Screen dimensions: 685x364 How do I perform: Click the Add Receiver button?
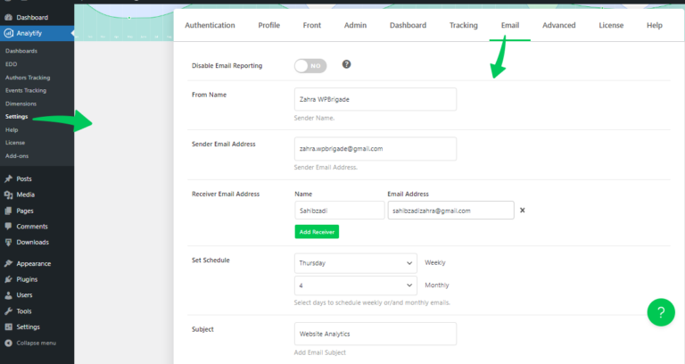(317, 232)
